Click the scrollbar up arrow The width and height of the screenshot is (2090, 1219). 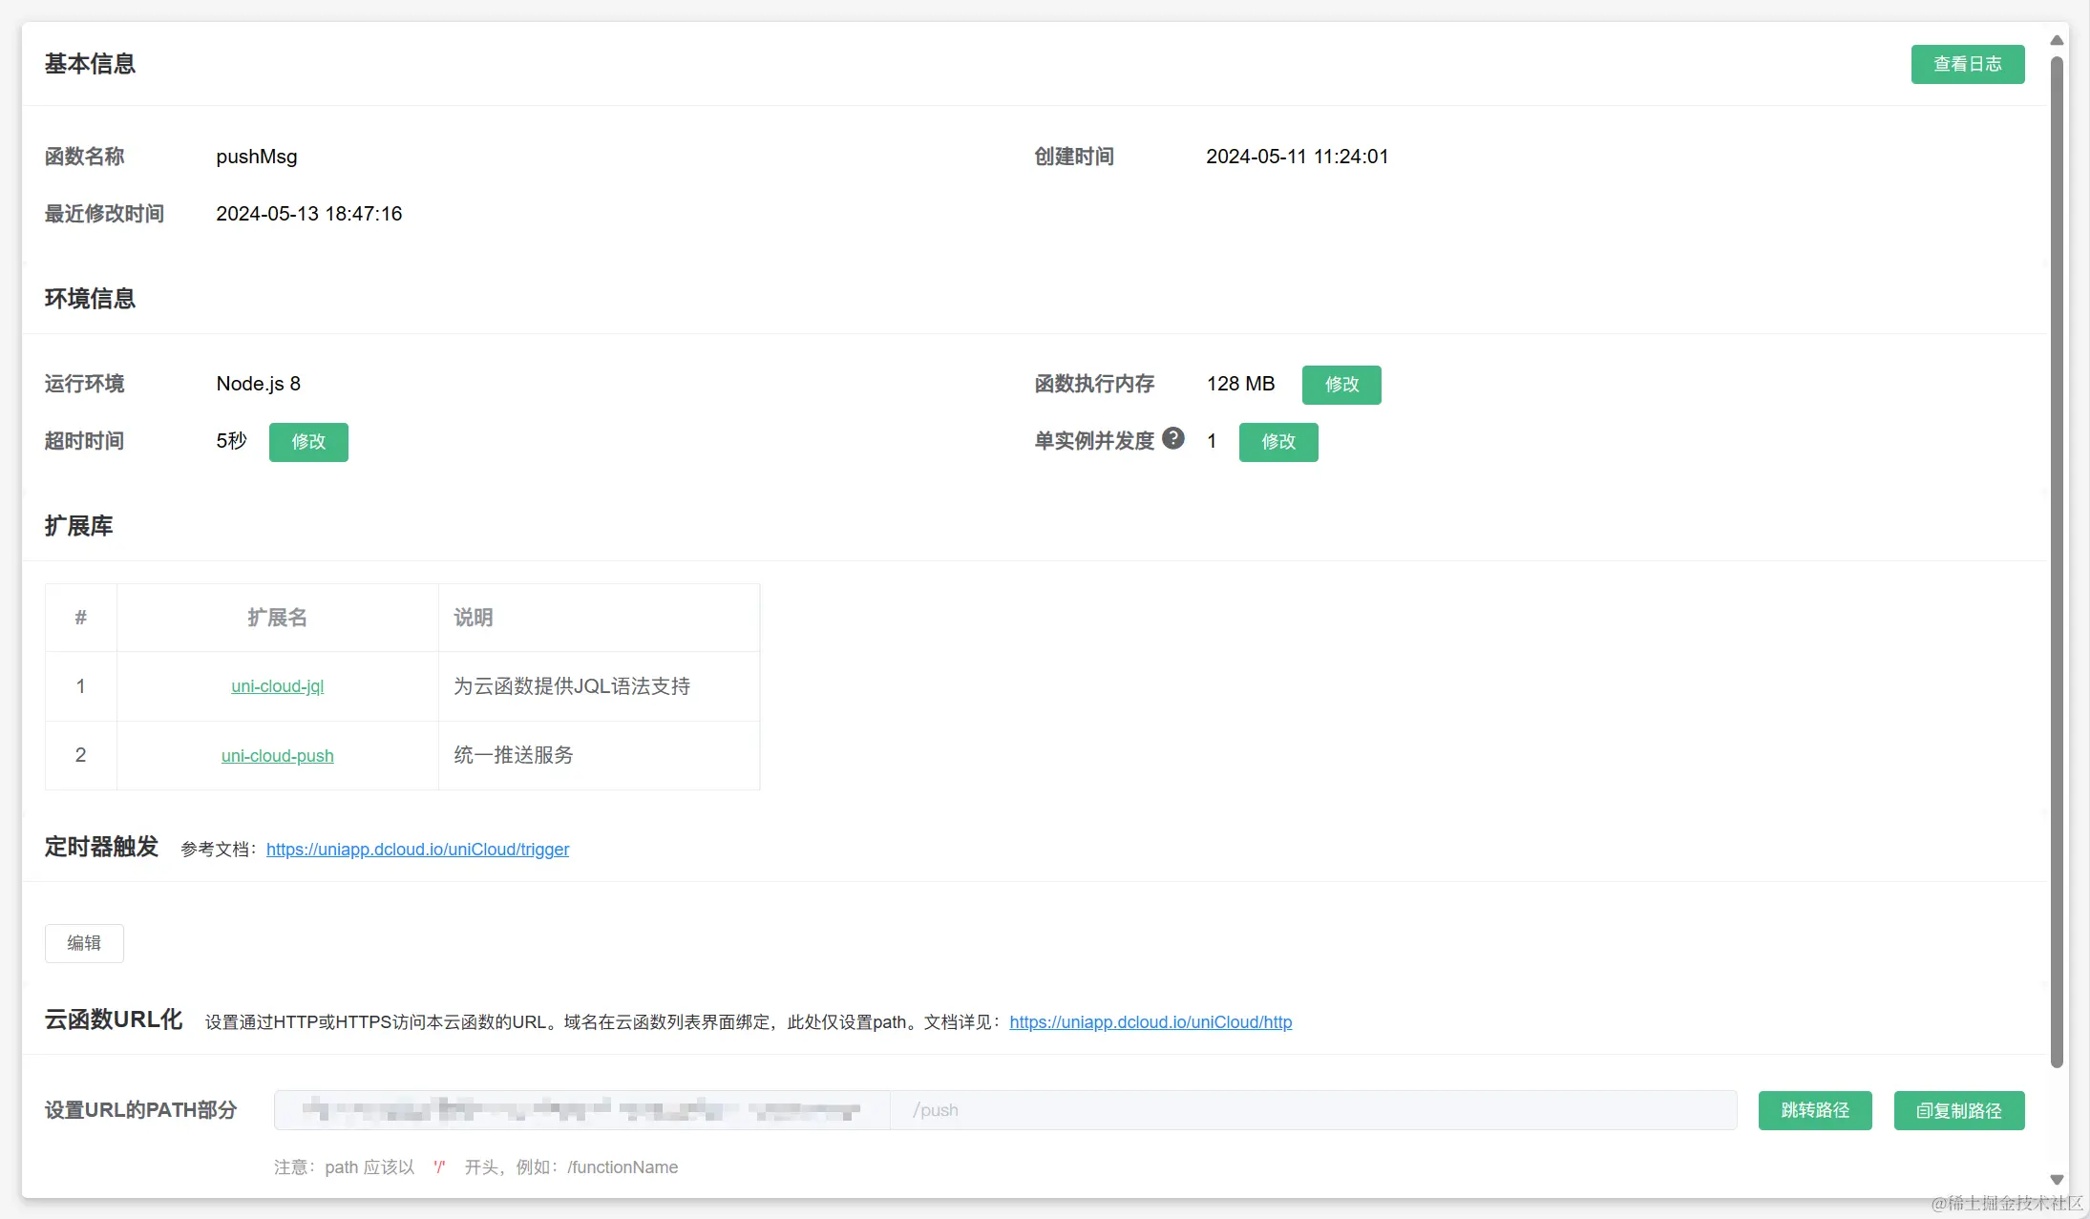[x=2057, y=40]
